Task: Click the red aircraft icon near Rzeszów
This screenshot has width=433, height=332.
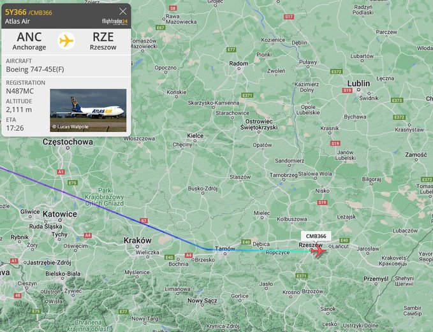Action: coord(318,251)
